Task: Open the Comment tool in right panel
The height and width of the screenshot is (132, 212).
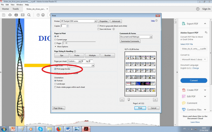Action: tap(192, 103)
